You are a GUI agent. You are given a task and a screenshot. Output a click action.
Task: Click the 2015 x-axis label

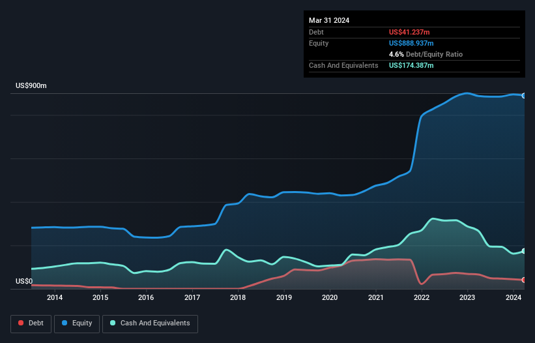click(100, 297)
